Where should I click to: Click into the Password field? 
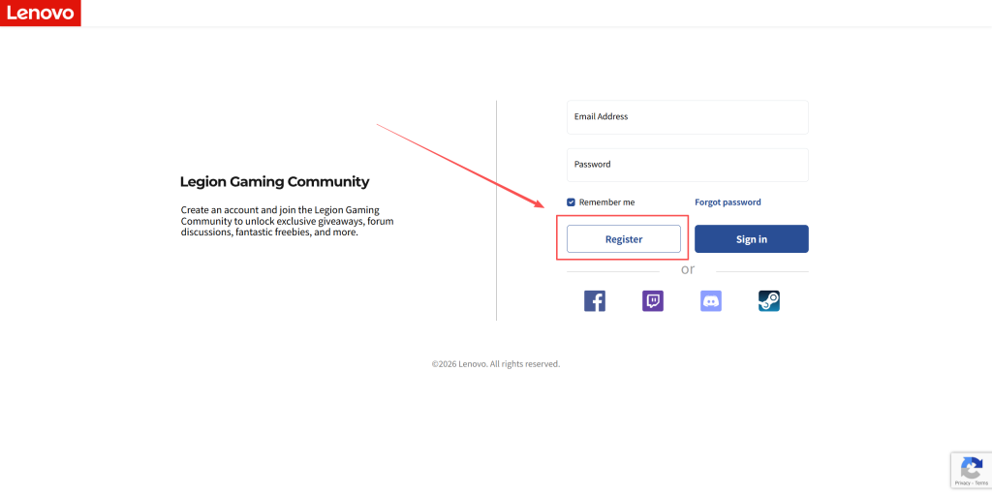coord(687,165)
